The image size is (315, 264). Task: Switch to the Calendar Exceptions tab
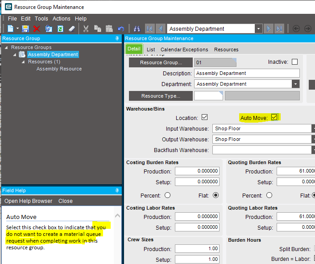(184, 49)
